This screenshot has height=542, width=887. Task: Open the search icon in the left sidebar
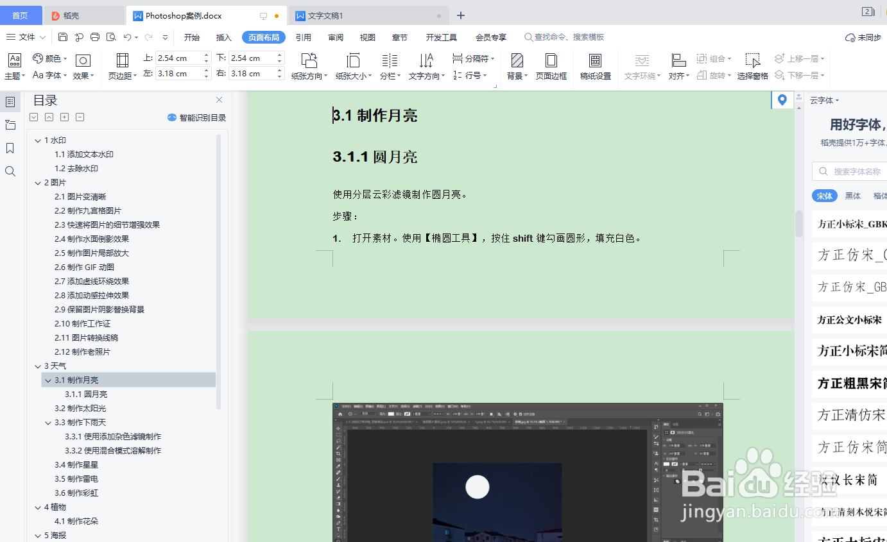[x=10, y=171]
